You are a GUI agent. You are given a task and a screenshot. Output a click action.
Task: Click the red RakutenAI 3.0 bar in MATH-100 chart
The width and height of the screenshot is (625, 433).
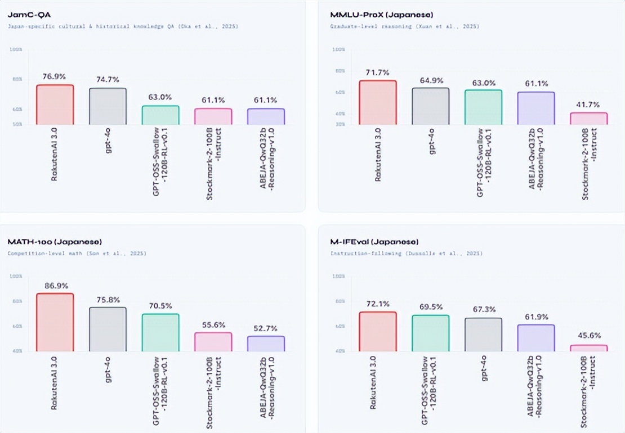(55, 322)
